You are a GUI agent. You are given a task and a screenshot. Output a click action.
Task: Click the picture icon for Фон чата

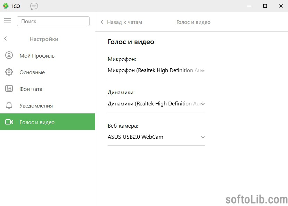coord(9,88)
